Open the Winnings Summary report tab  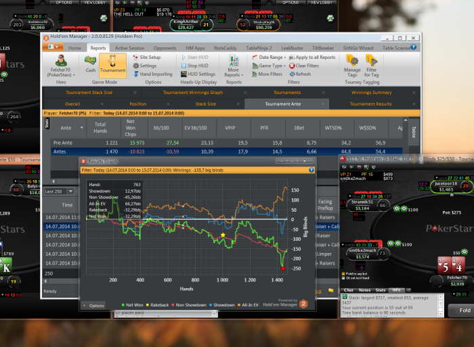coord(372,93)
